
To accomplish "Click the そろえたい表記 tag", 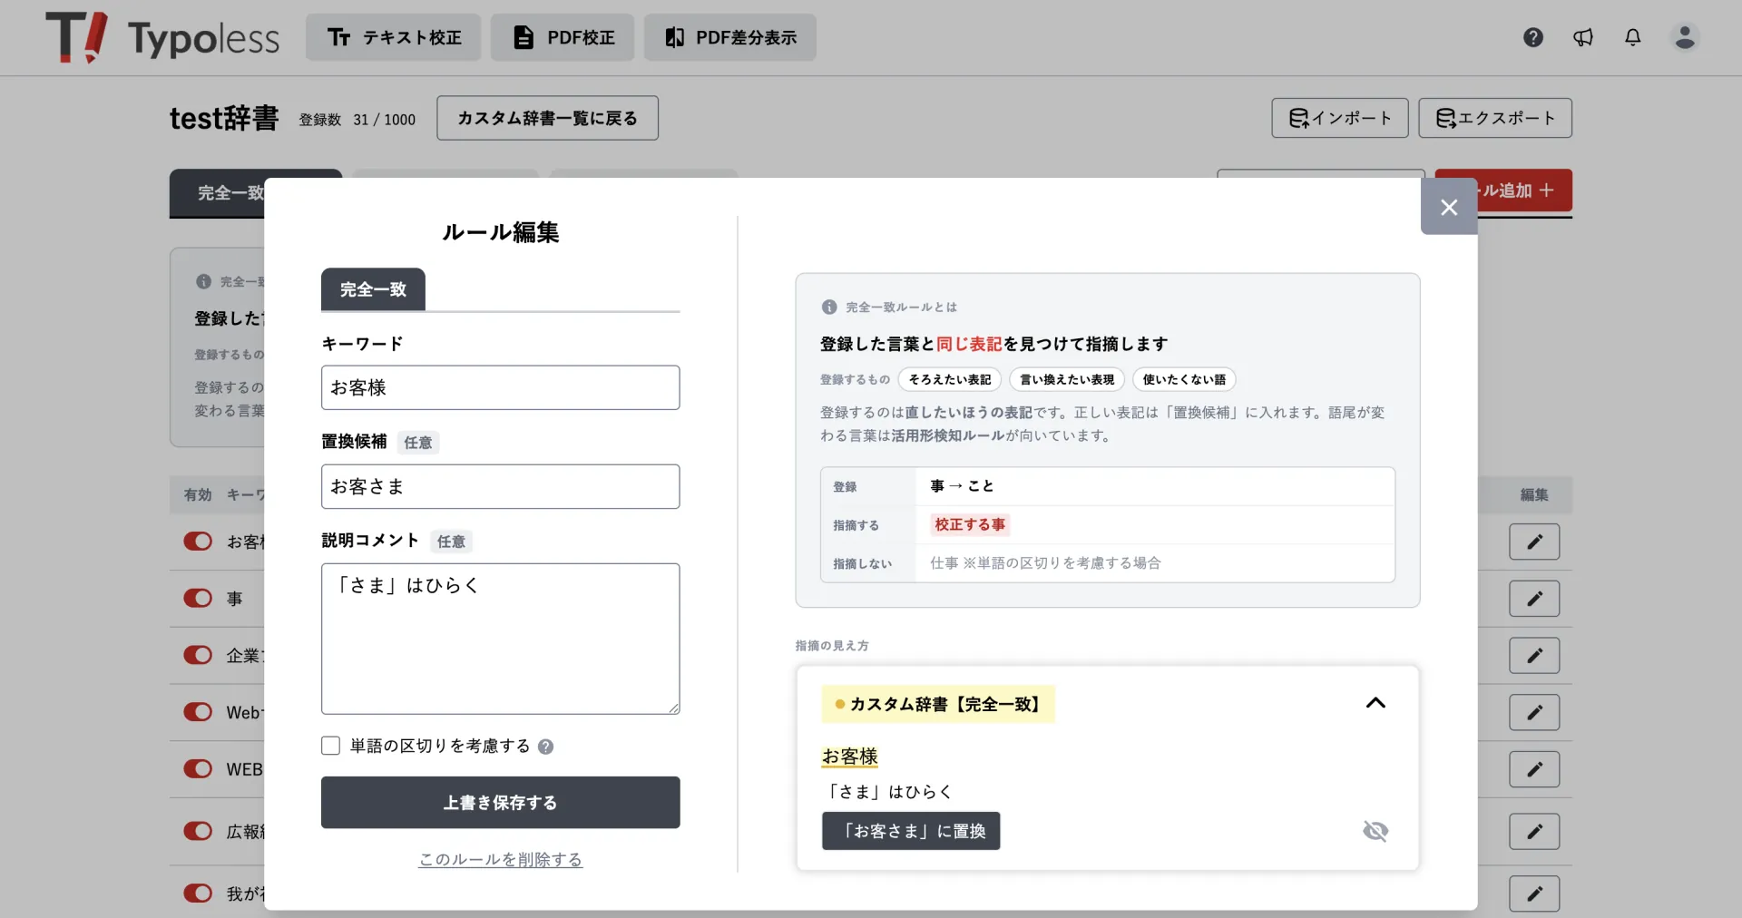I will point(950,379).
